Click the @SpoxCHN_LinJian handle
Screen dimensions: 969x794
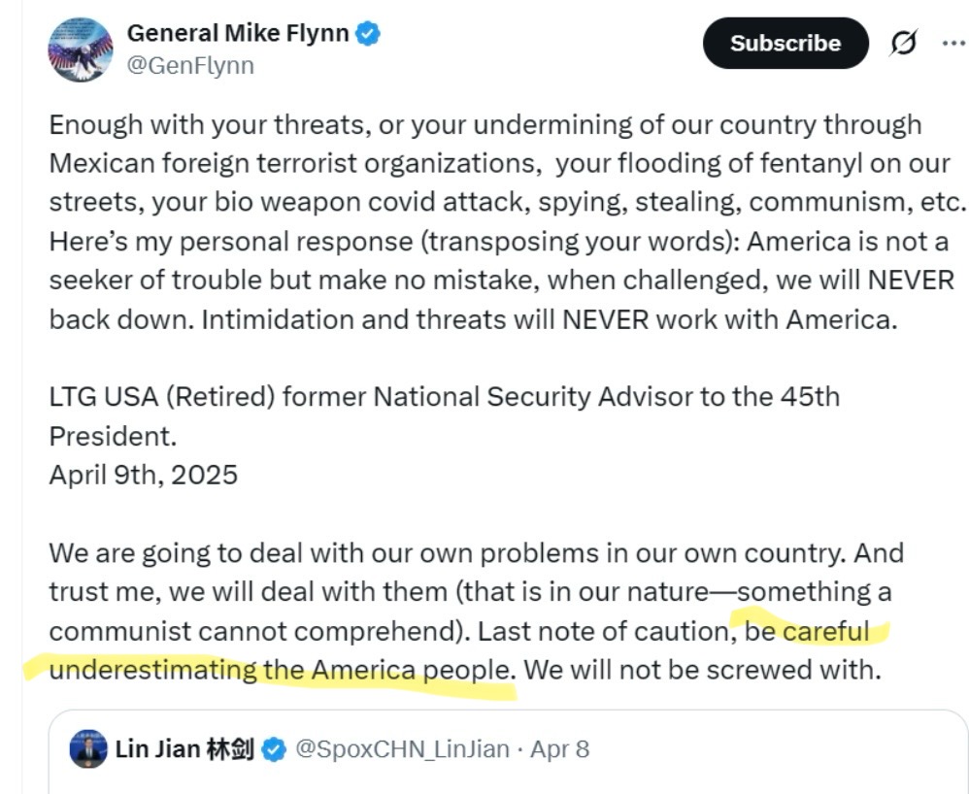[x=402, y=749]
